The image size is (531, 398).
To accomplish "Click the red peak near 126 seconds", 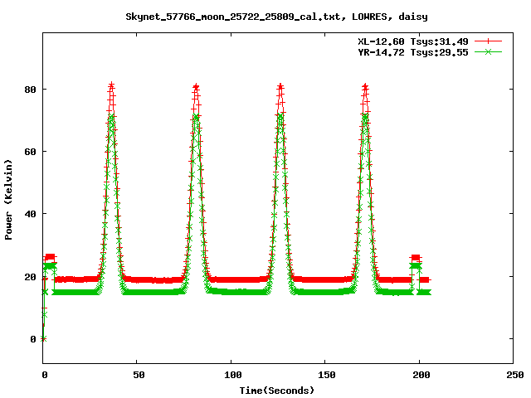I will coord(280,88).
